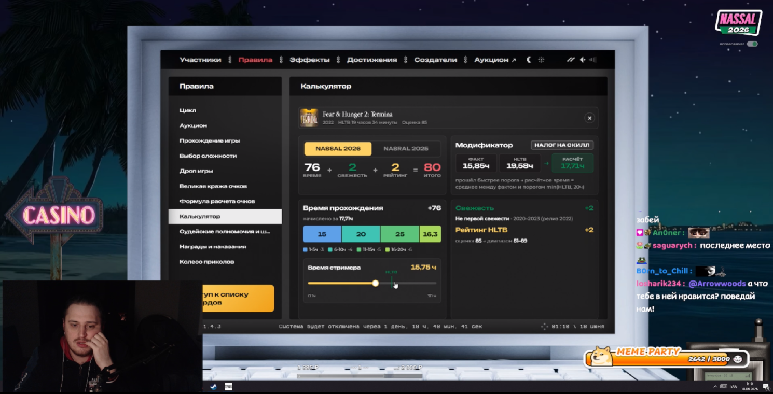Viewport: 773px width, 394px height.
Task: Click the blue 15 time segment
Action: point(322,234)
